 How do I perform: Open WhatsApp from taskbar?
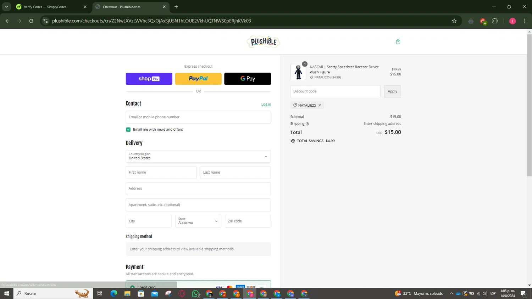(x=195, y=293)
